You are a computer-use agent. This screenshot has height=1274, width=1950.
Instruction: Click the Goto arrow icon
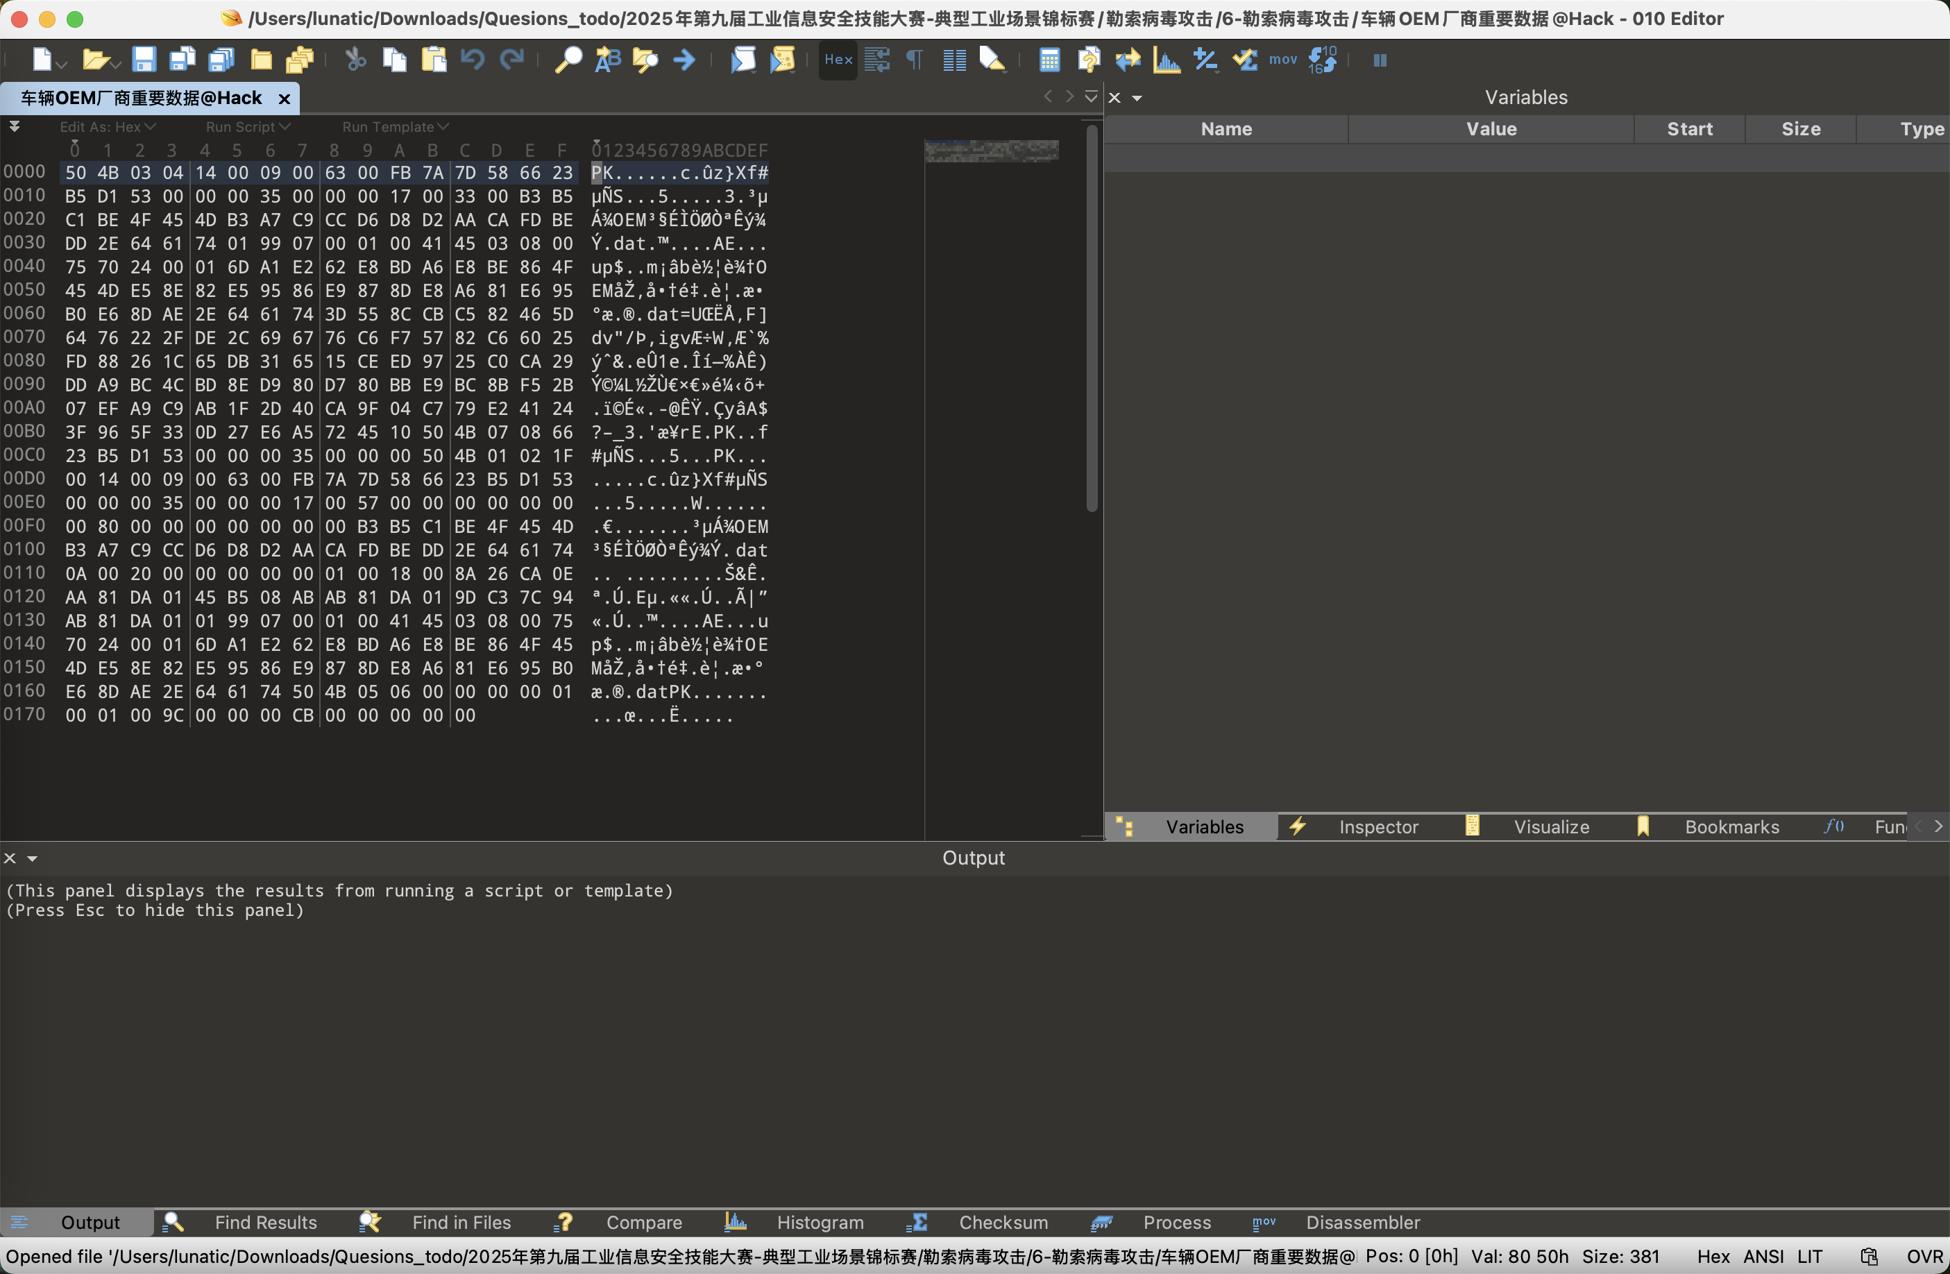click(684, 59)
